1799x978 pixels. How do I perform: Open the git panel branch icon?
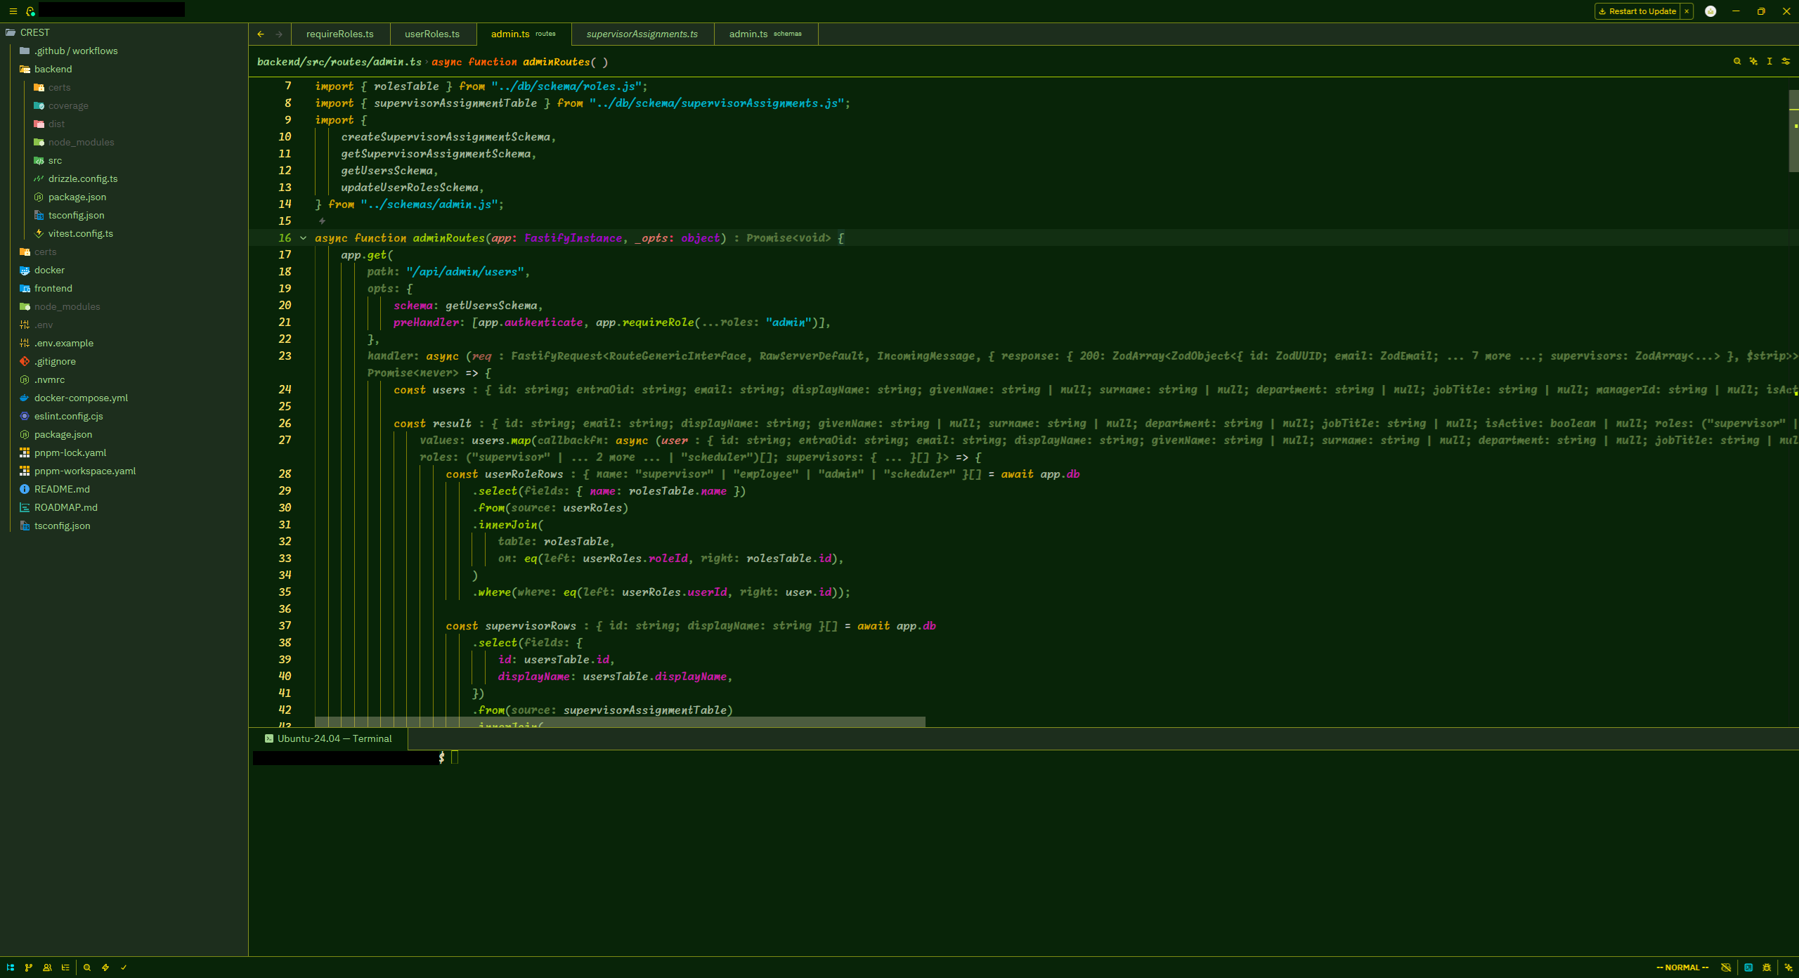(x=29, y=967)
